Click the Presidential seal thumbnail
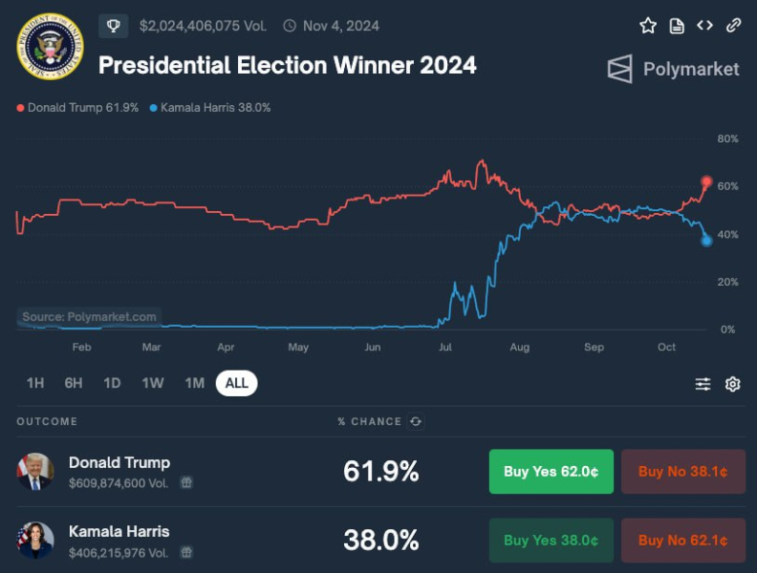The height and width of the screenshot is (573, 757). click(51, 47)
